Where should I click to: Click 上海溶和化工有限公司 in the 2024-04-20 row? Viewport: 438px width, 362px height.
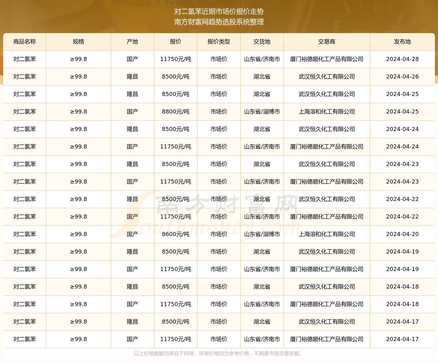click(x=327, y=234)
